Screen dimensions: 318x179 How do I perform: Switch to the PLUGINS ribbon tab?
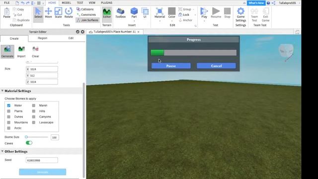106,3
